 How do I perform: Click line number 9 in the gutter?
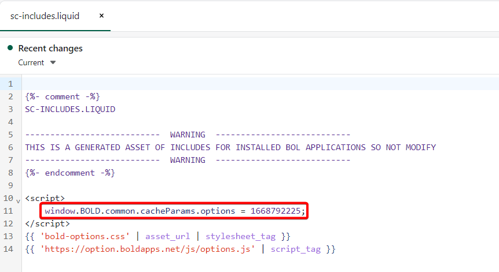[x=10, y=185]
